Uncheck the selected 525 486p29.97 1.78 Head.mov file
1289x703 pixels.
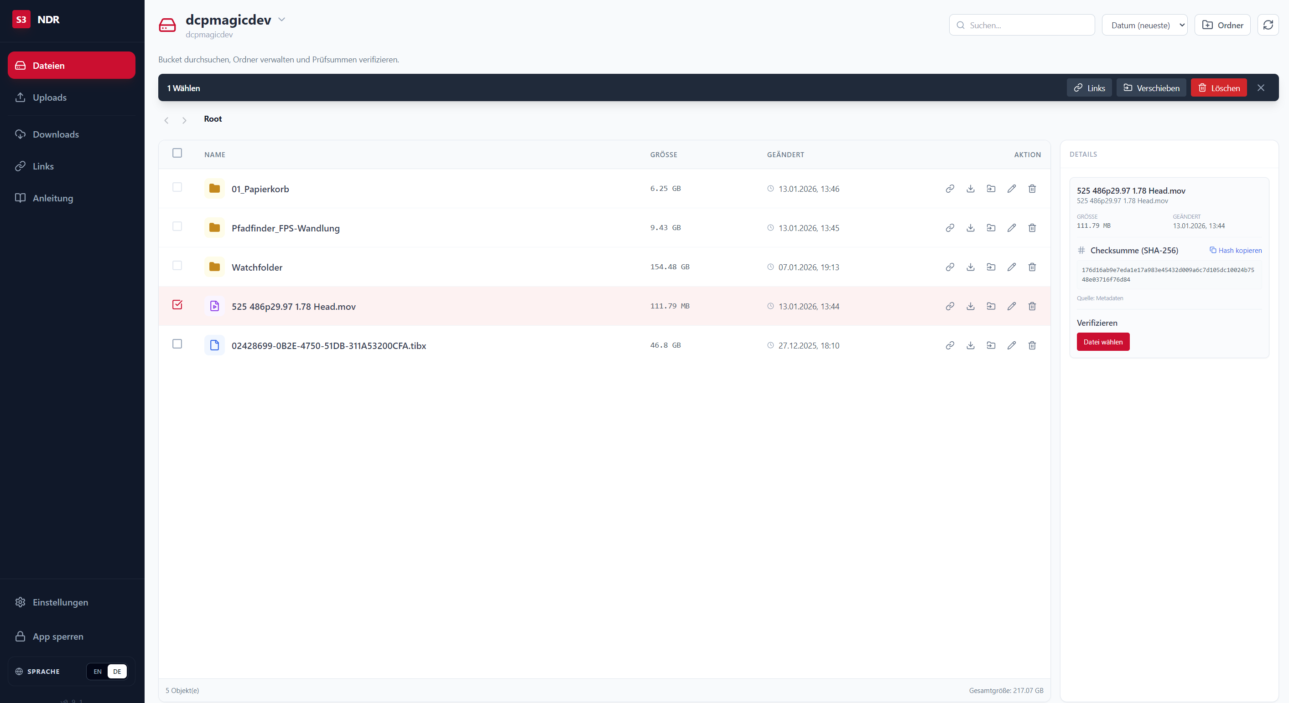tap(177, 304)
